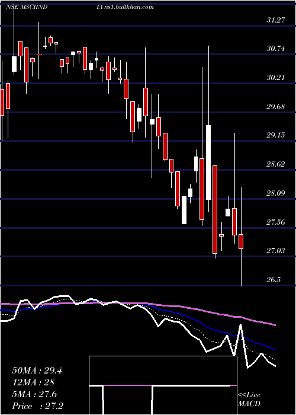Click the 29.15 price axis label
Image resolution: width=296 pixels, height=415 pixels.
coord(276,135)
